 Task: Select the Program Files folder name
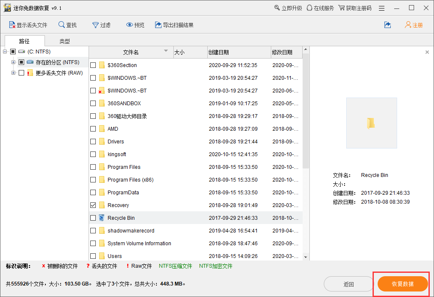click(124, 167)
